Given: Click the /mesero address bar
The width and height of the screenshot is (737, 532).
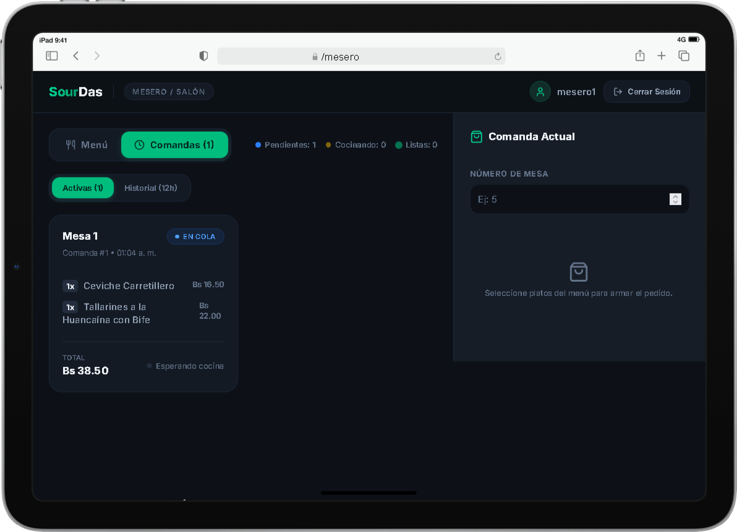Looking at the screenshot, I should tap(361, 56).
